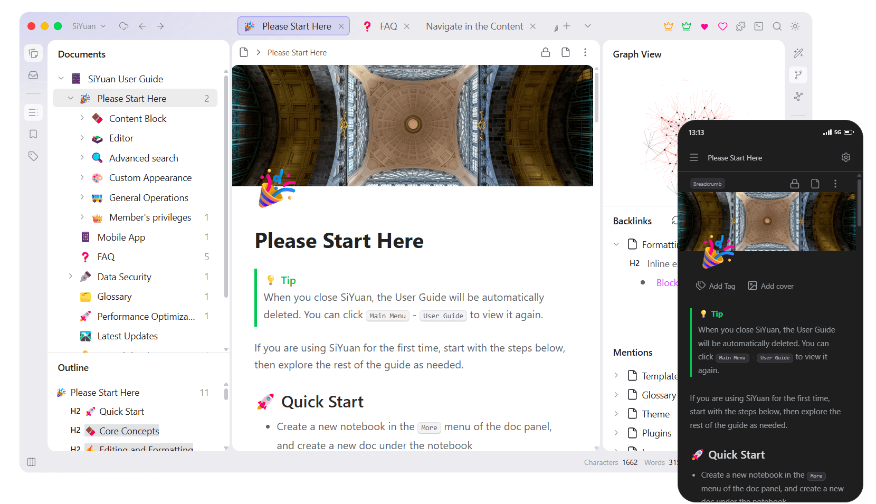Close the FAQ tab
Screen dimensions: 876x504
click(407, 26)
